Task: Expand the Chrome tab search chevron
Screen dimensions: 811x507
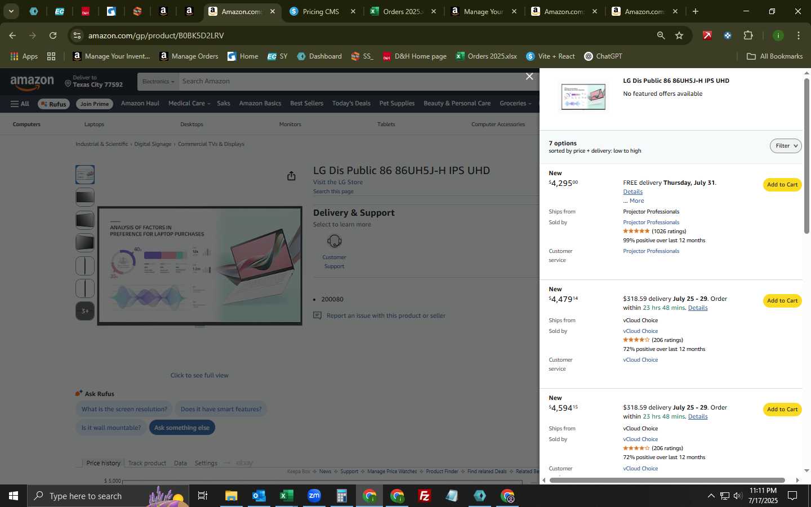Action: click(x=11, y=11)
